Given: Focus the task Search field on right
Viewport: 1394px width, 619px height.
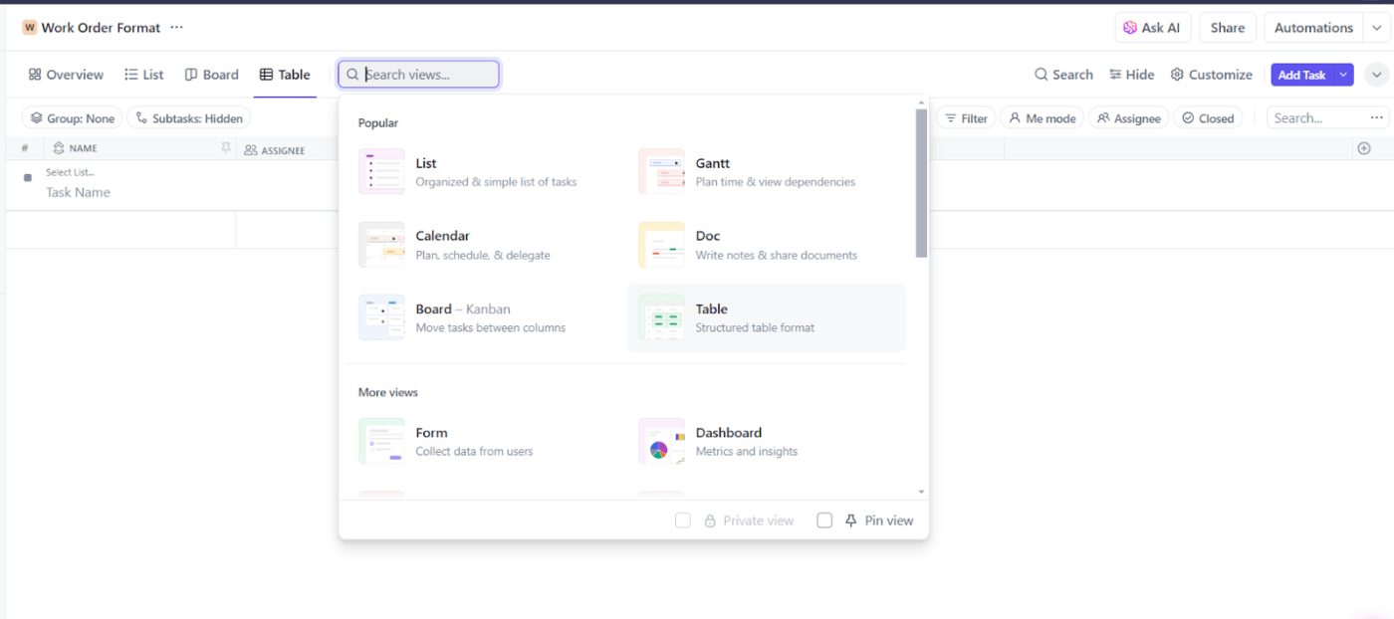Looking at the screenshot, I should (1319, 117).
